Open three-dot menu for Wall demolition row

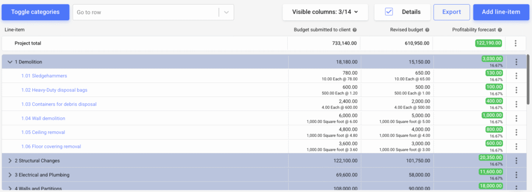click(516, 118)
